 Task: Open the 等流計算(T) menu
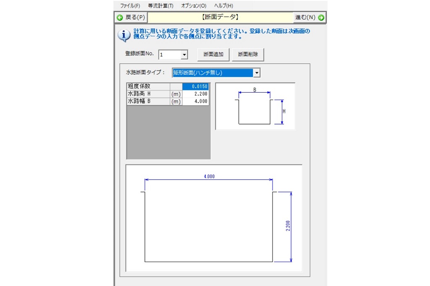click(x=161, y=6)
